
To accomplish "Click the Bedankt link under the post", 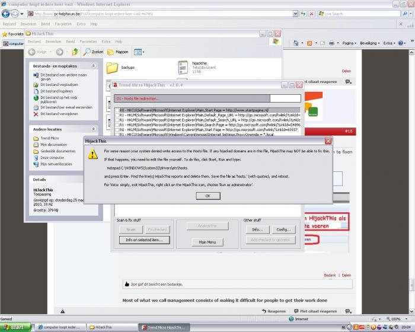I will pyautogui.click(x=330, y=275).
